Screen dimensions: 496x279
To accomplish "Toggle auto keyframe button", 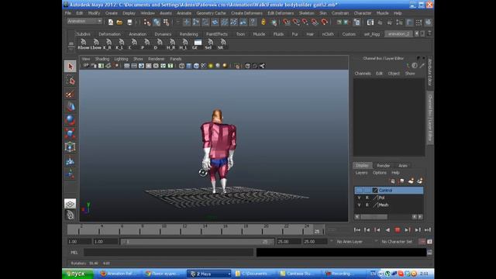I will (x=422, y=241).
